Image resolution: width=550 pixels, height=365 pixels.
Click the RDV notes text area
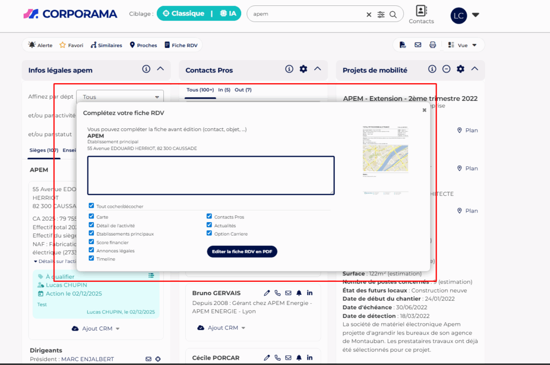[211, 176]
